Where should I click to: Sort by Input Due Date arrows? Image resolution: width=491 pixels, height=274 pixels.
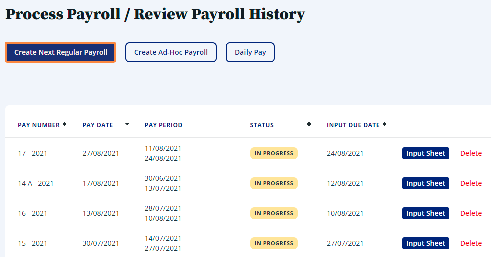coord(385,124)
